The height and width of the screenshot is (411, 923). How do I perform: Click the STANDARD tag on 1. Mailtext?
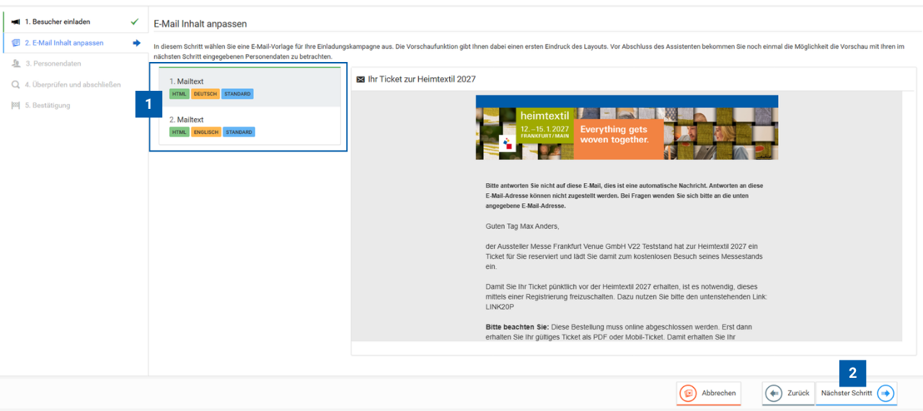237,94
